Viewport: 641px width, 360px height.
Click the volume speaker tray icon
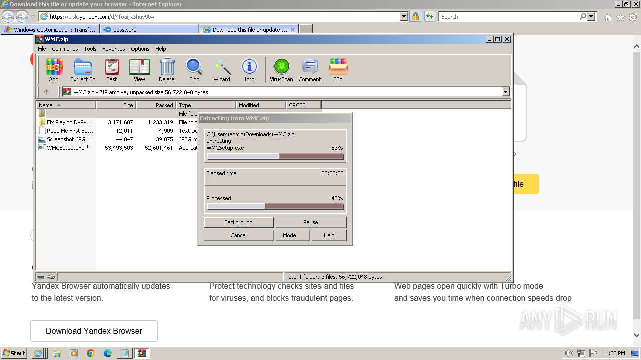pyautogui.click(x=569, y=353)
